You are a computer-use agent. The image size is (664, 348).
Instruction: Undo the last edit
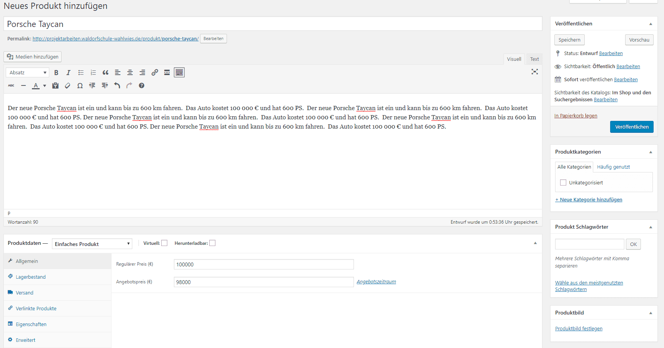click(x=117, y=85)
